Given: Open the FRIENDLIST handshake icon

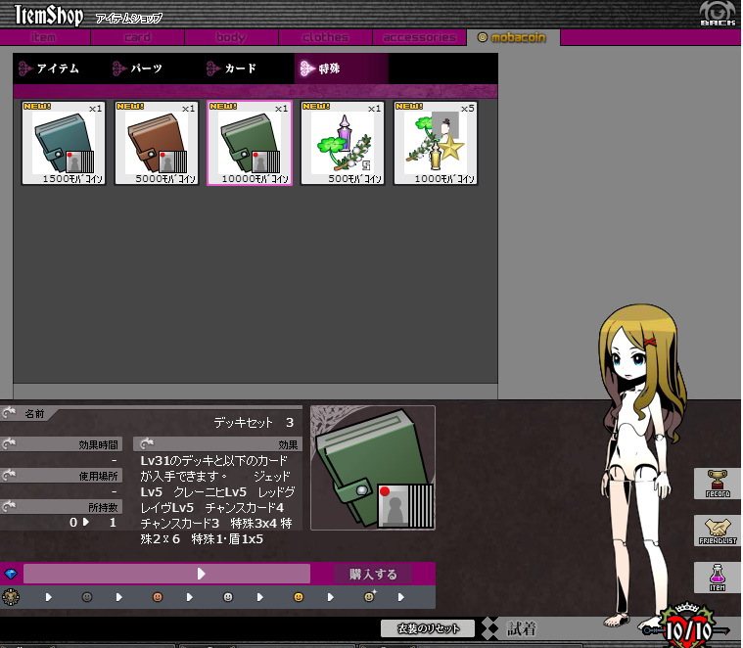Looking at the screenshot, I should [x=718, y=531].
